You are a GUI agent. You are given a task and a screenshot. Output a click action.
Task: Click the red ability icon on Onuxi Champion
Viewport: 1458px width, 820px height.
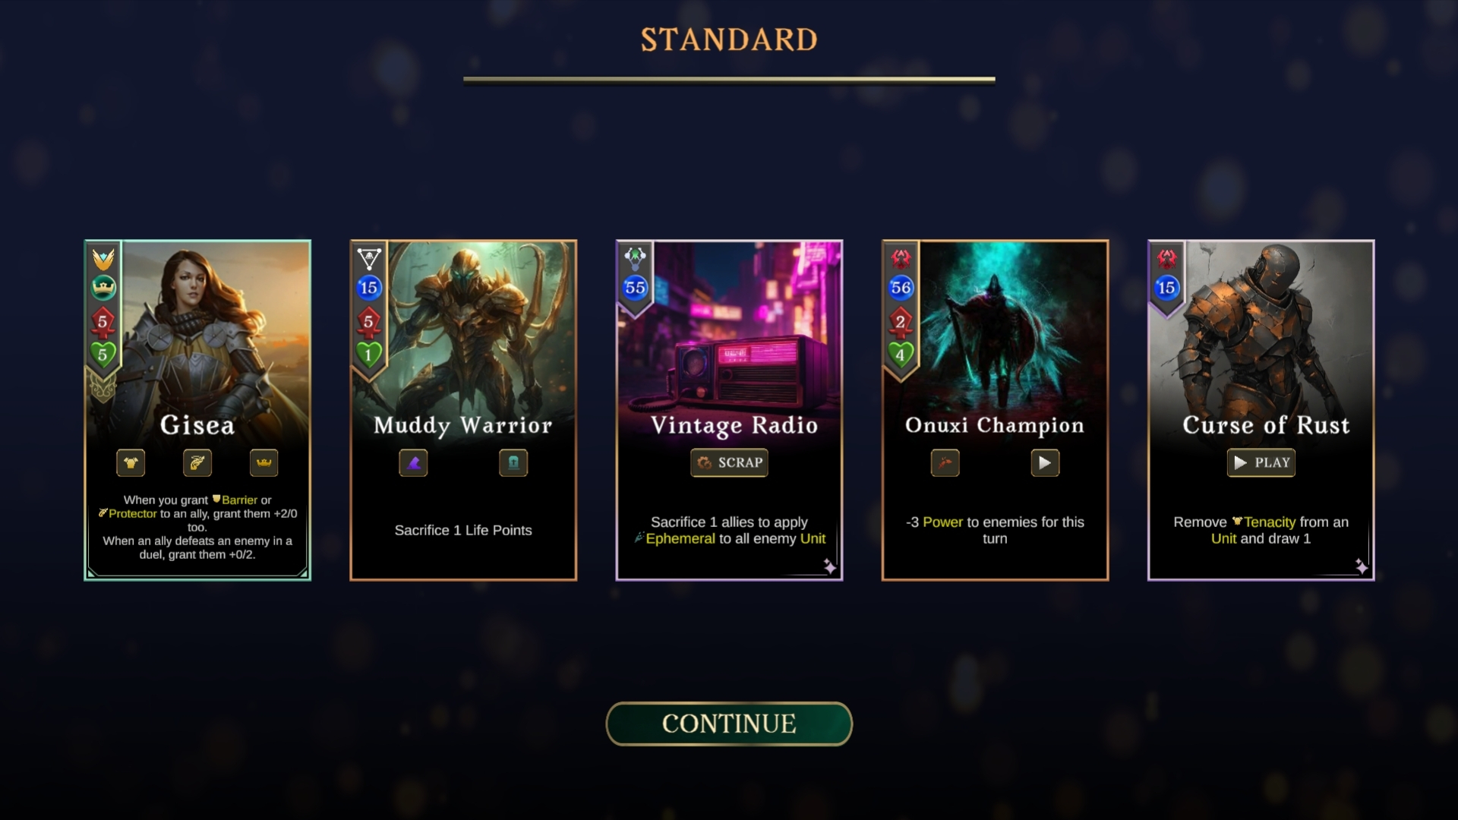[x=945, y=463]
